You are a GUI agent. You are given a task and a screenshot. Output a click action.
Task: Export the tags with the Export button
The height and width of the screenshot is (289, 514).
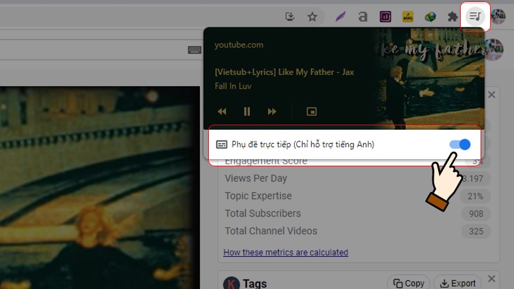457,283
